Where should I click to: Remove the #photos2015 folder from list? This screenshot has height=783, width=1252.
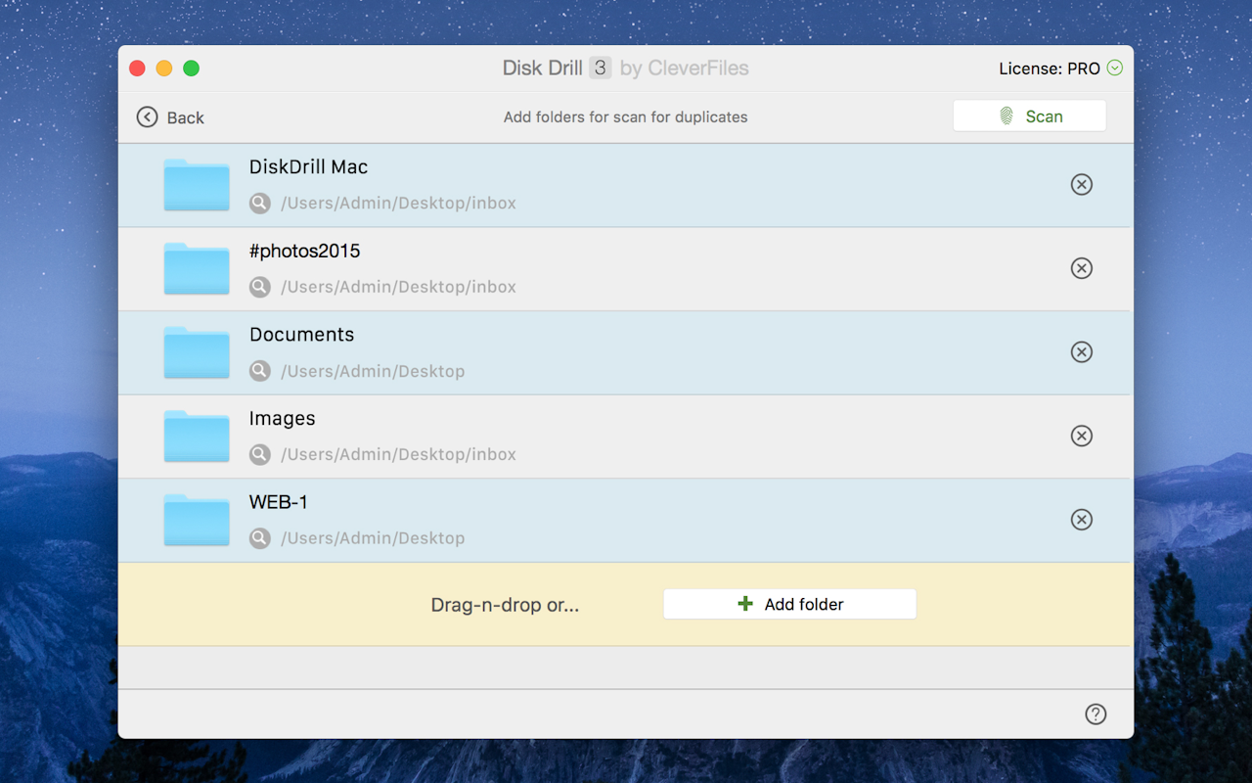click(1081, 268)
